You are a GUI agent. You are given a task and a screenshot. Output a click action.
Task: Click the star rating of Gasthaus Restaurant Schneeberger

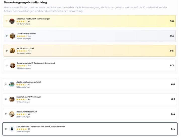21,21
